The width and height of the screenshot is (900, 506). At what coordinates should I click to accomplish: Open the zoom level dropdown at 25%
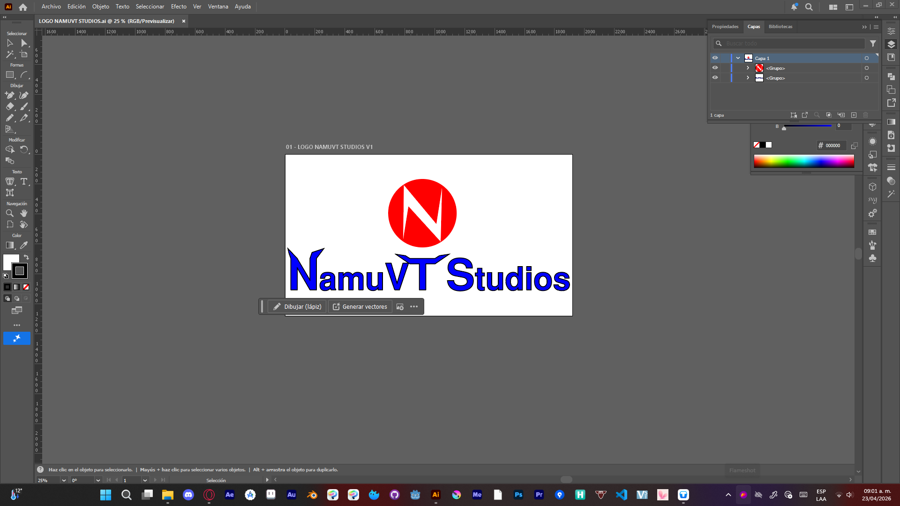[64, 480]
